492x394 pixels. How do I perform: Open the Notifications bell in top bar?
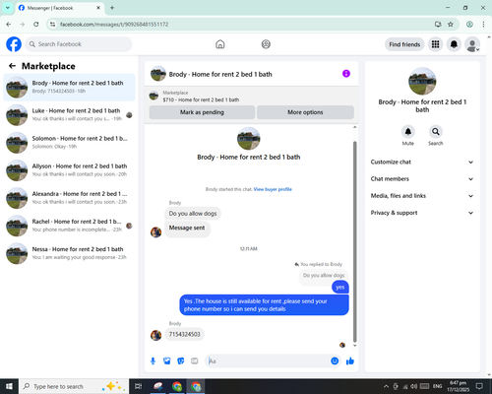(454, 44)
